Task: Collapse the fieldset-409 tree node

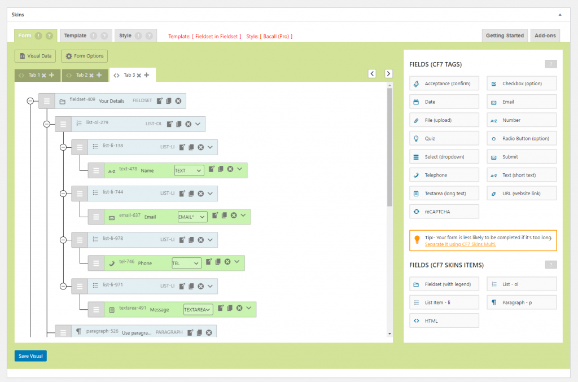Action: pos(30,101)
